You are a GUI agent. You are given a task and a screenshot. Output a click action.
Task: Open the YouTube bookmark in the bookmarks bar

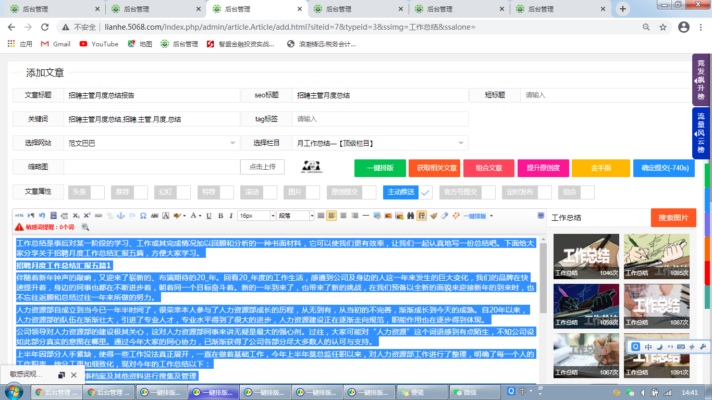coord(99,44)
